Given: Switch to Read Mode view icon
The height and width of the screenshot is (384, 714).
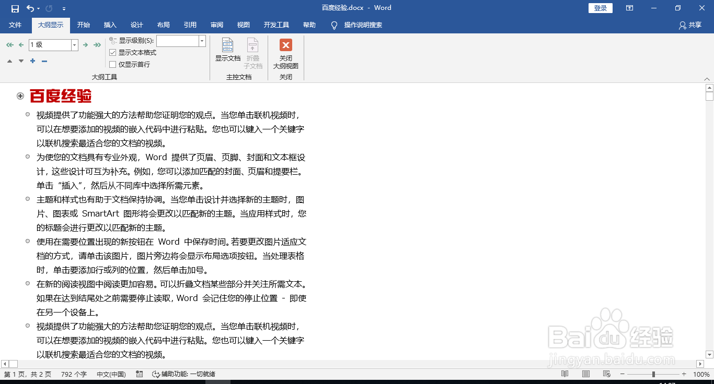Looking at the screenshot, I should coord(565,374).
